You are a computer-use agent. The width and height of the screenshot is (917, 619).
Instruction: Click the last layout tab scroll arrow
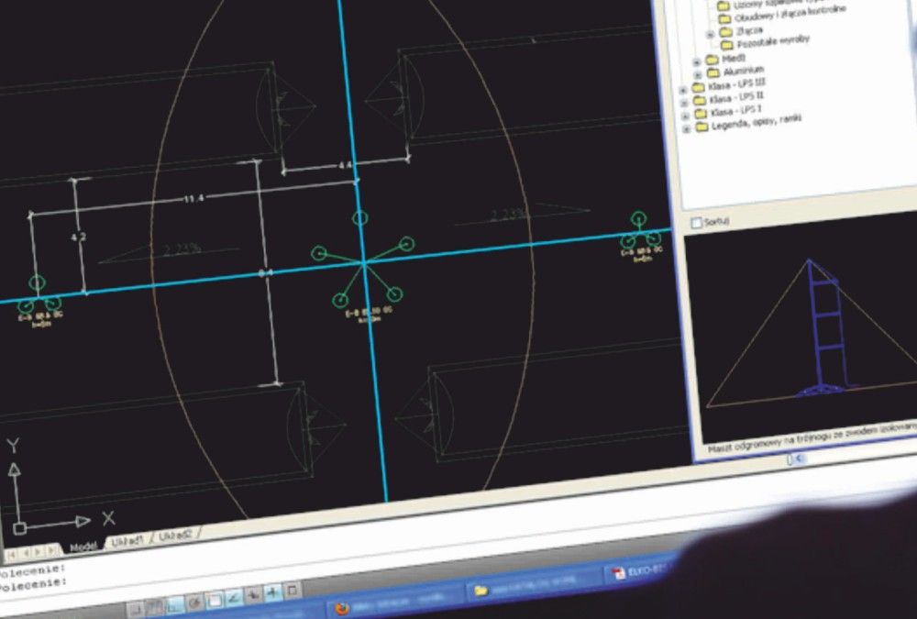click(x=51, y=550)
